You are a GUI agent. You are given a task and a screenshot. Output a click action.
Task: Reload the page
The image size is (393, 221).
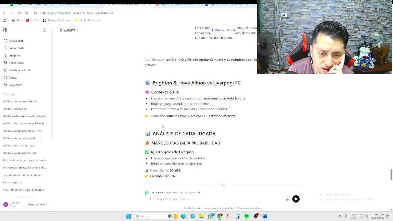pyautogui.click(x=19, y=13)
